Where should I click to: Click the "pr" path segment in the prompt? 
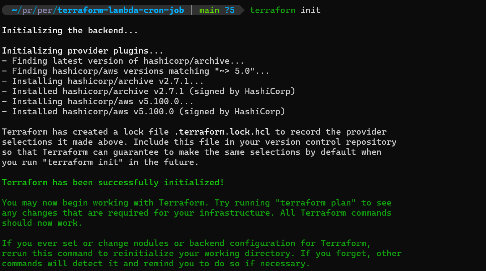[x=27, y=10]
